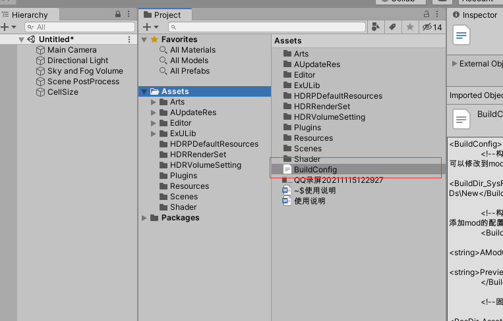Expand the AUpdateRes folder in tree
The image size is (503, 321).
point(154,112)
